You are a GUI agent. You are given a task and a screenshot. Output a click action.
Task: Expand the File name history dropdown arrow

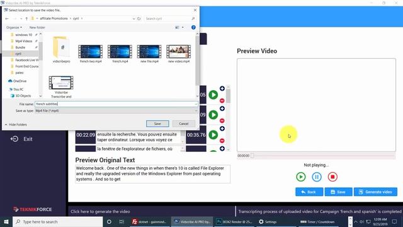[196, 104]
